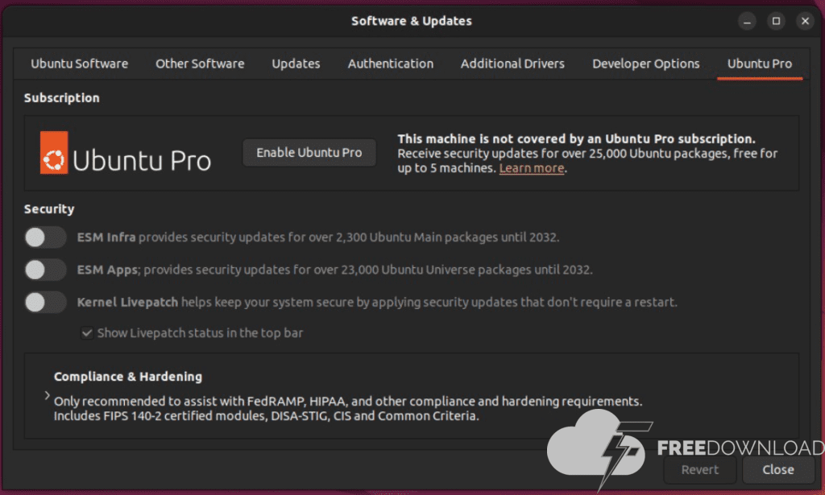Enable the ESM Apps switch
This screenshot has height=495, width=825.
45,270
